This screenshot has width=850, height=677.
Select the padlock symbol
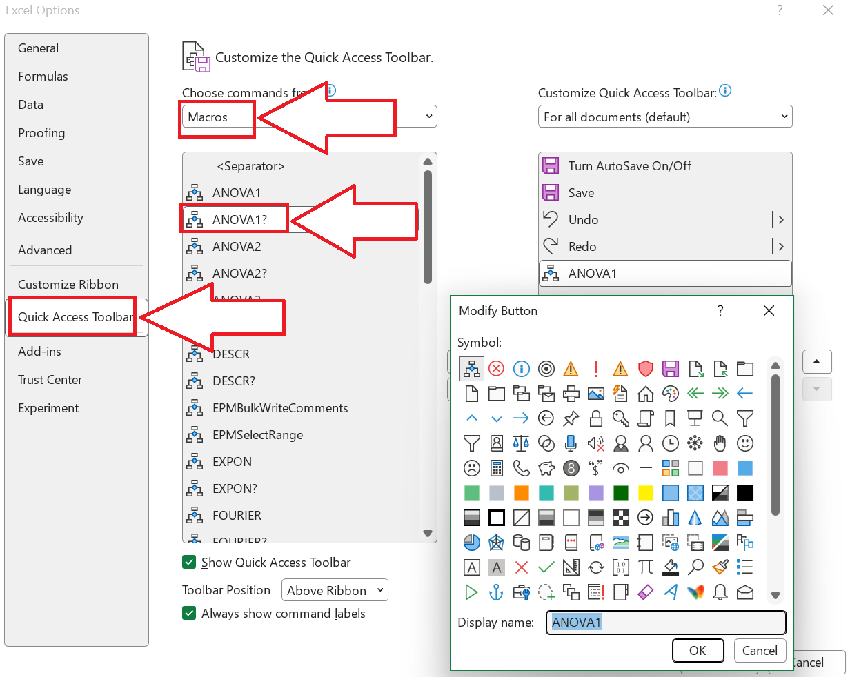596,418
